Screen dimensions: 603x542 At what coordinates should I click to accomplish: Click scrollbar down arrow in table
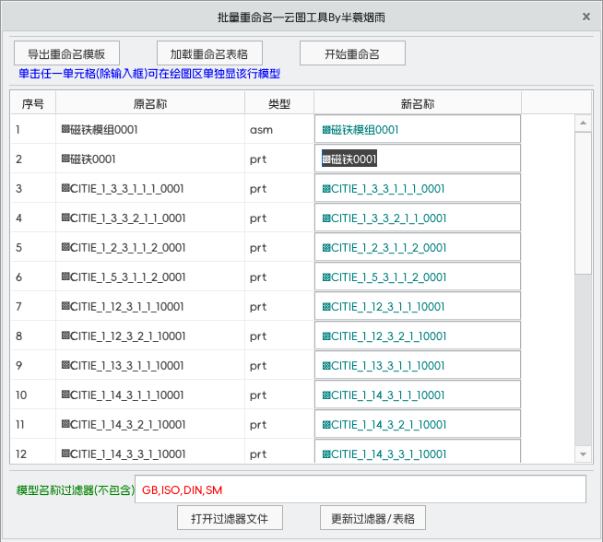click(583, 454)
